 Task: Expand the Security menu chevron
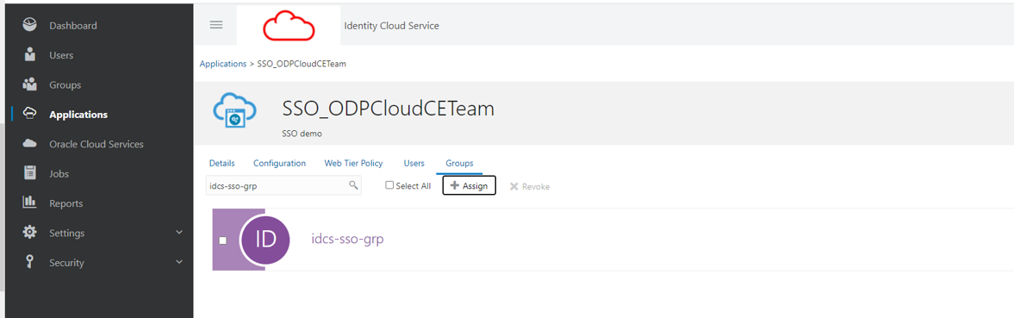pyautogui.click(x=179, y=262)
